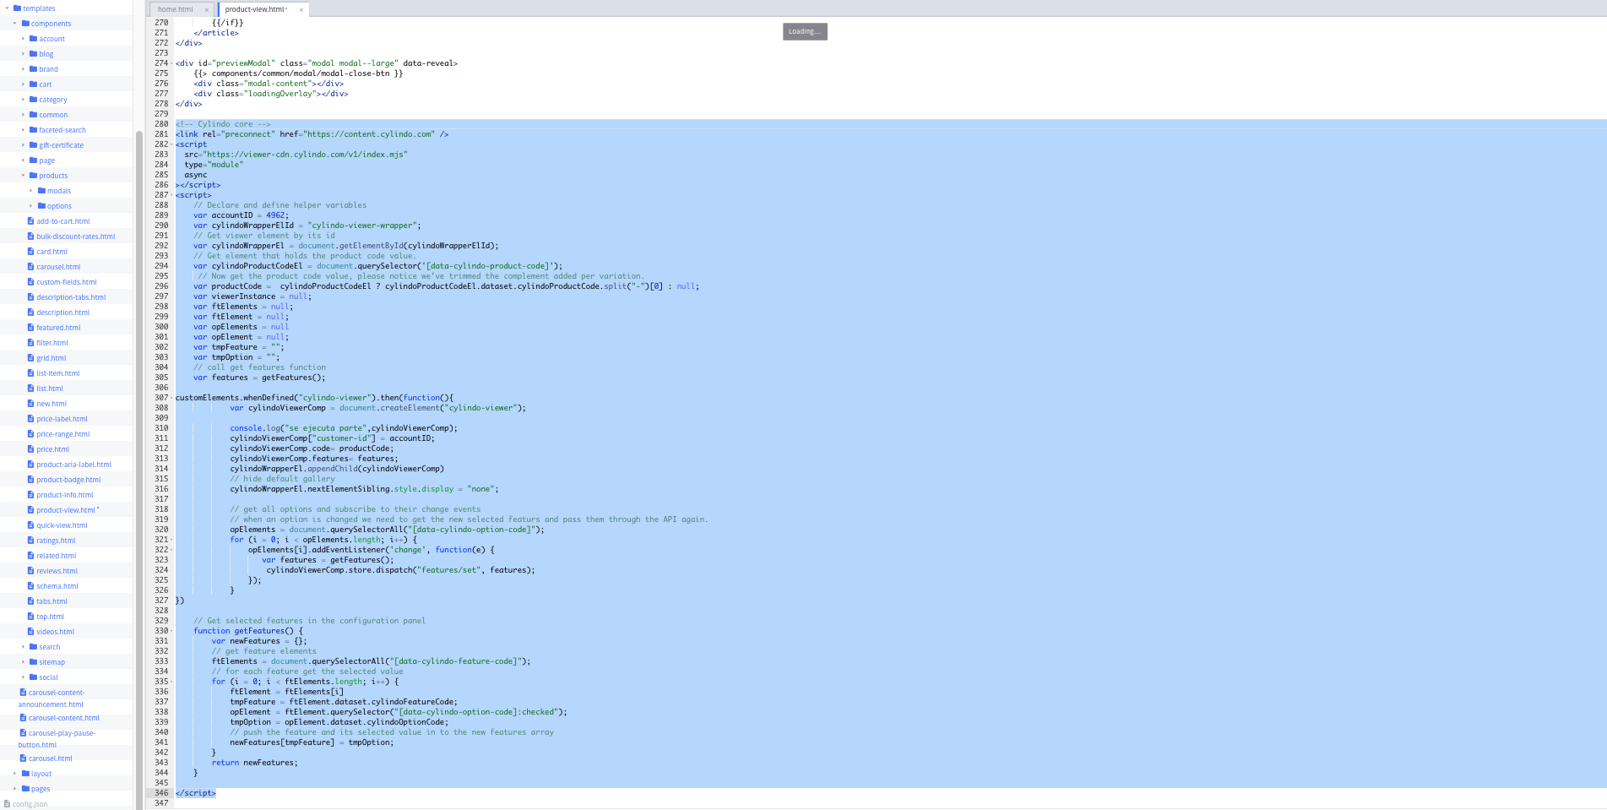Select product-view.html in file tree
This screenshot has height=810, width=1607.
coord(68,510)
